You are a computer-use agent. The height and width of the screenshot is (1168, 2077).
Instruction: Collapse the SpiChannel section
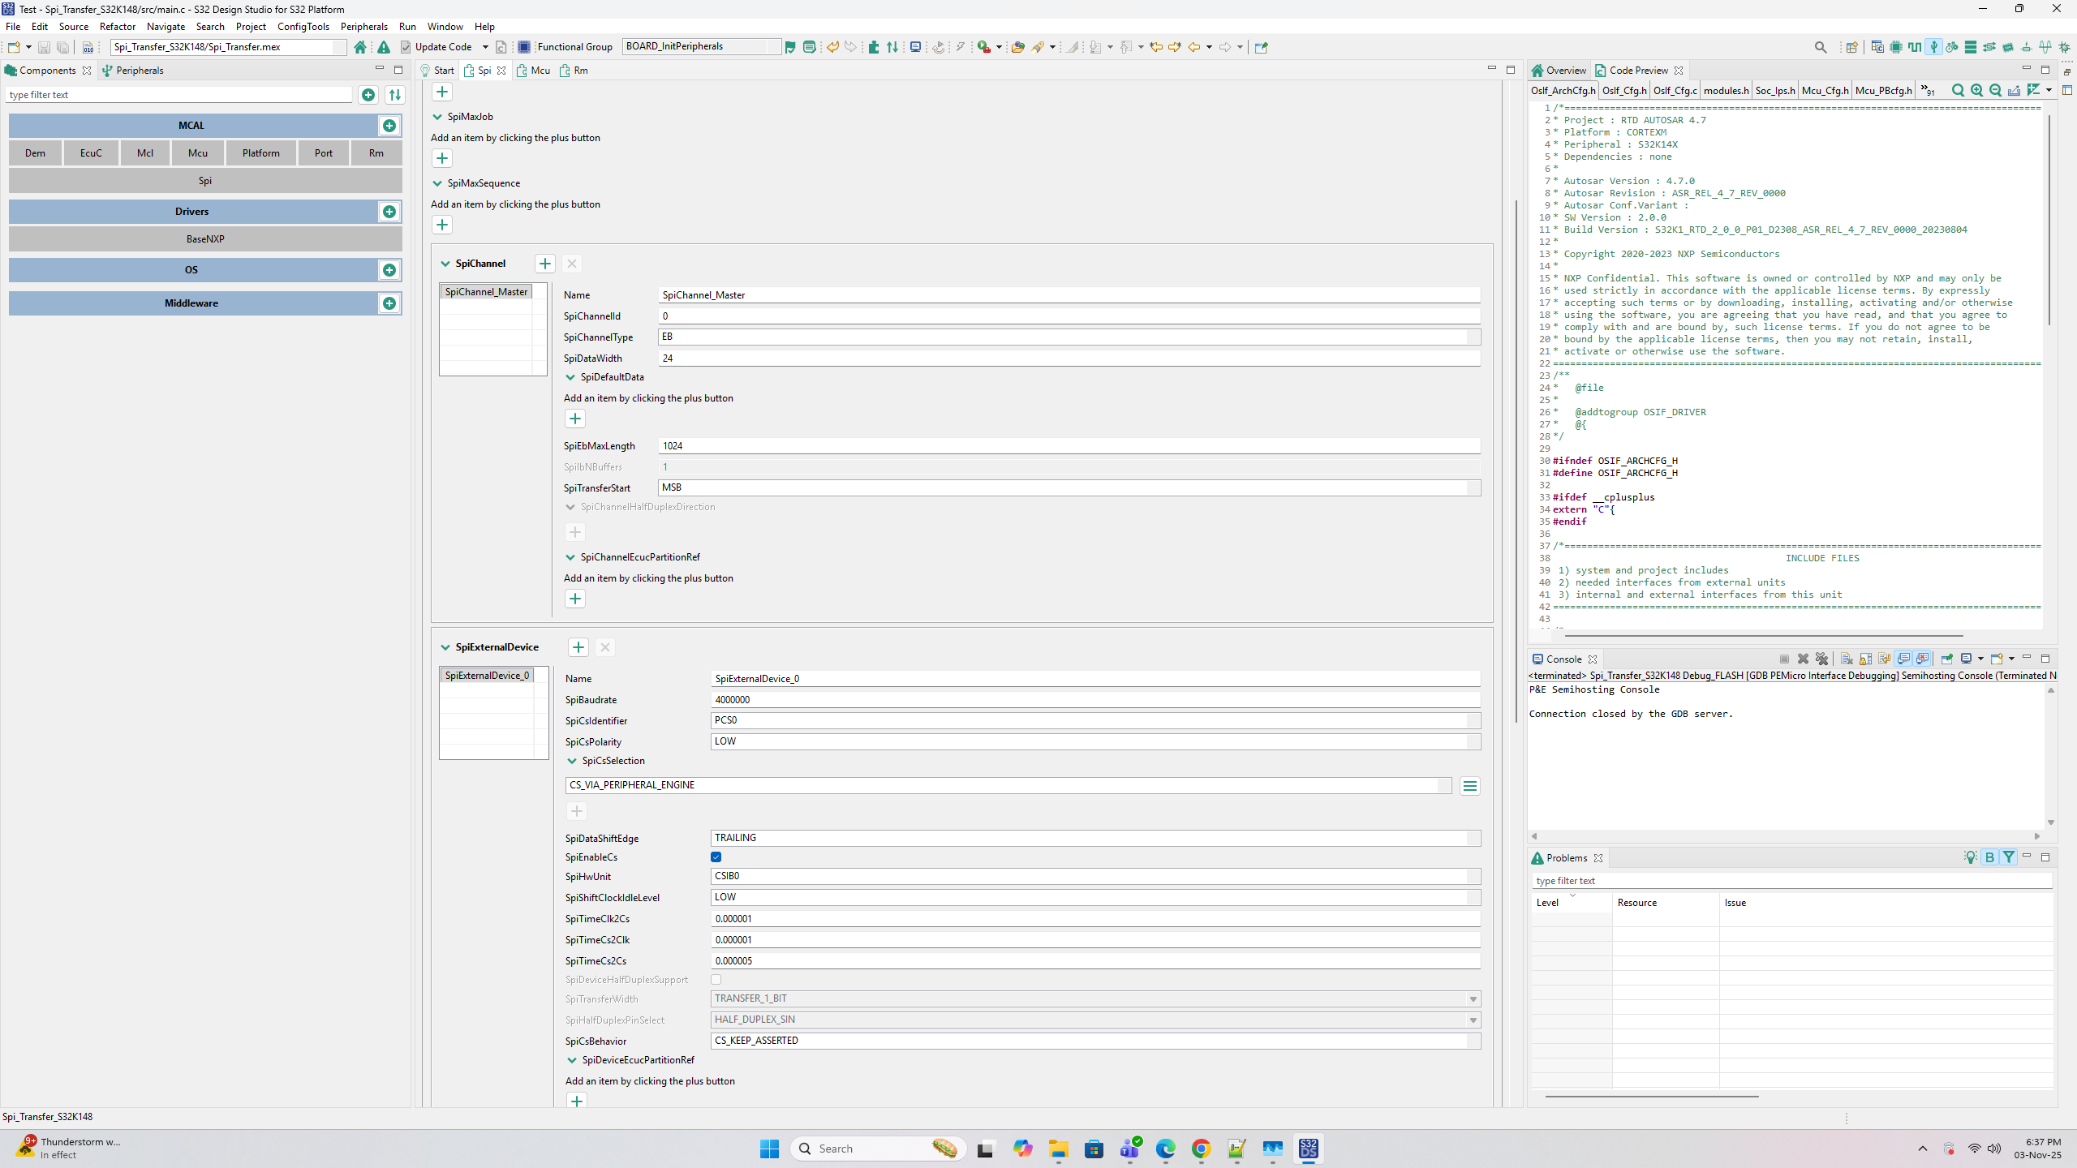pos(445,263)
